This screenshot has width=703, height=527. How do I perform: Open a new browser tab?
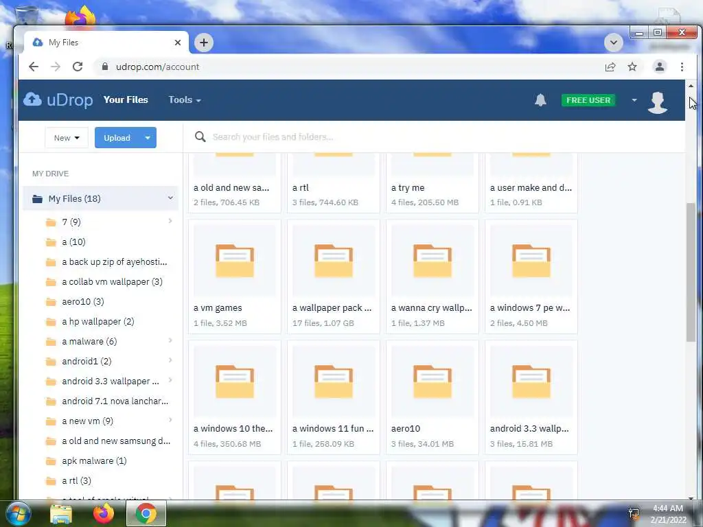pyautogui.click(x=203, y=43)
